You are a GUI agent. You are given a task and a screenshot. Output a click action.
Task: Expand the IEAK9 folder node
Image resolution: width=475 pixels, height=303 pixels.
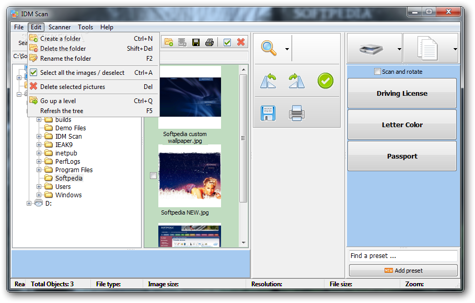tap(39, 144)
